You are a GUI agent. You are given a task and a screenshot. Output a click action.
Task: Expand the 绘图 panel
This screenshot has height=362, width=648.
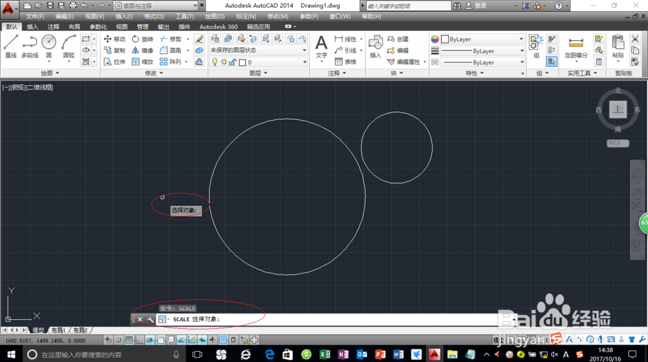pyautogui.click(x=50, y=73)
